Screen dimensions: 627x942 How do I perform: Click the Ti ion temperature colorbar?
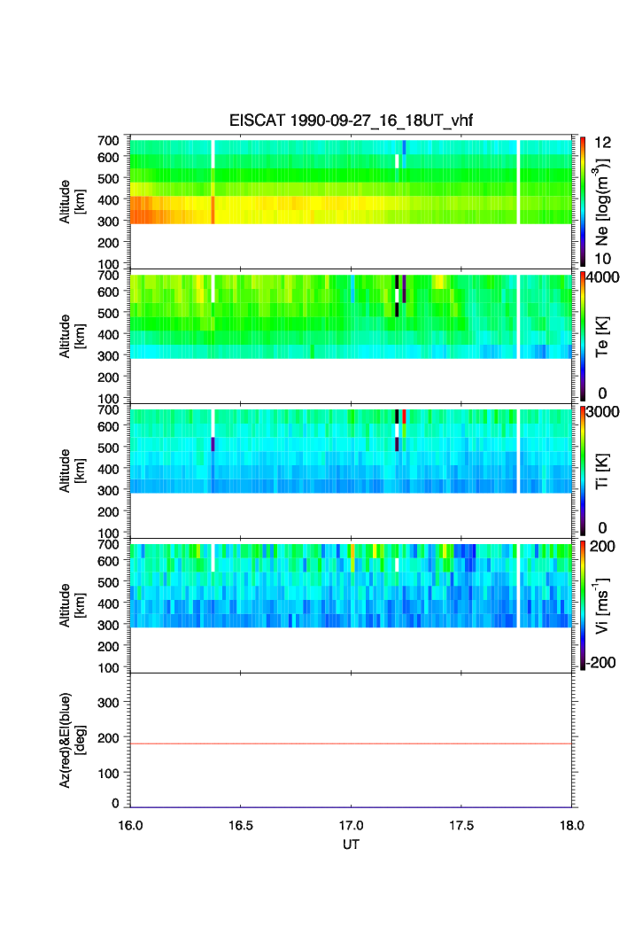tap(583, 471)
